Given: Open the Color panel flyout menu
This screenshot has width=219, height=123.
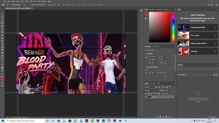Looking at the screenshot, I should (x=175, y=10).
